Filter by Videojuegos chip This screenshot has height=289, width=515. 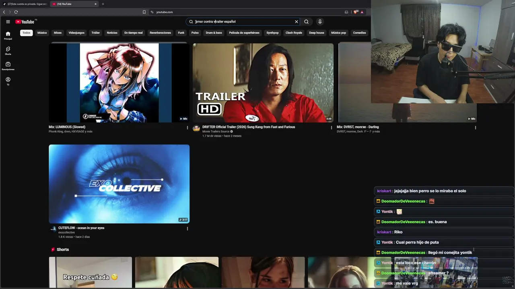(x=76, y=33)
